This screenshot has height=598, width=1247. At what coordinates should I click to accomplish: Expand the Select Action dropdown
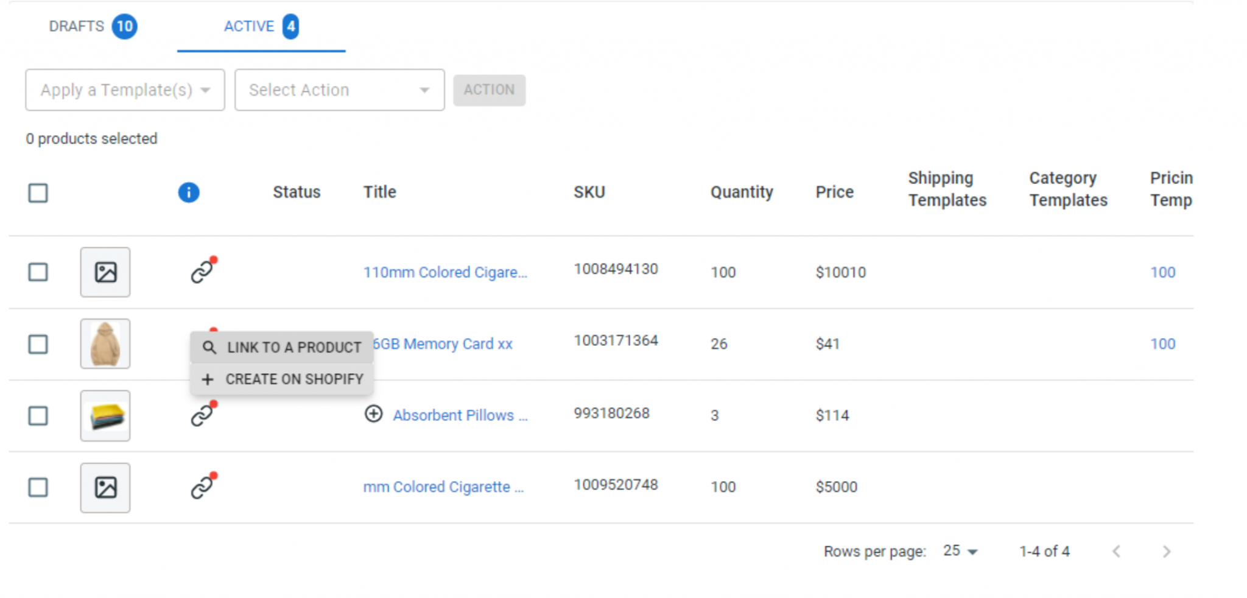coord(339,90)
